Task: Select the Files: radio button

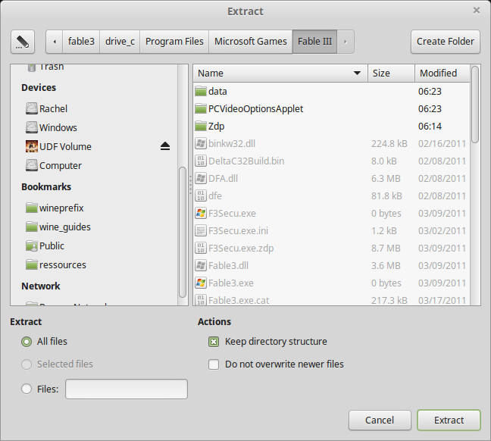Action: coord(27,389)
